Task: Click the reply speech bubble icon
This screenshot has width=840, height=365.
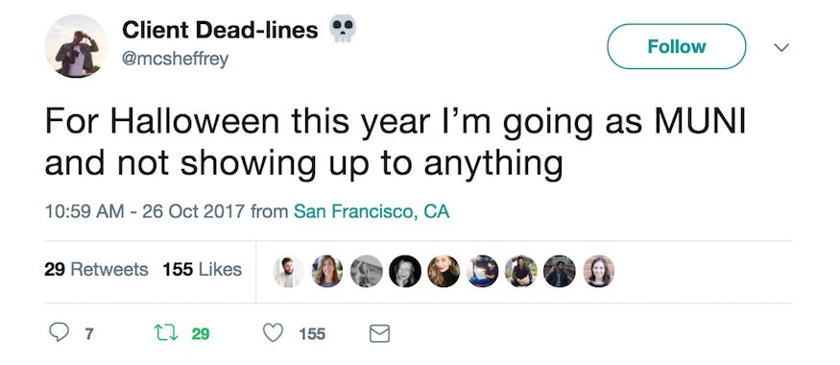Action: tap(59, 333)
